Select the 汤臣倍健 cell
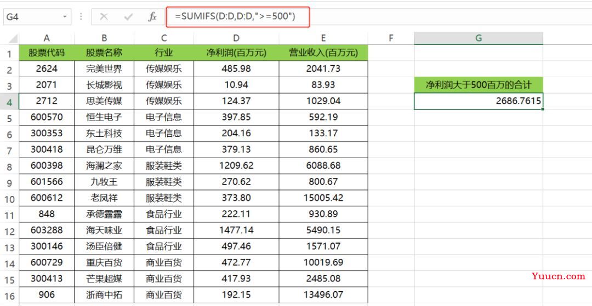The width and height of the screenshot is (592, 306). pyautogui.click(x=104, y=246)
